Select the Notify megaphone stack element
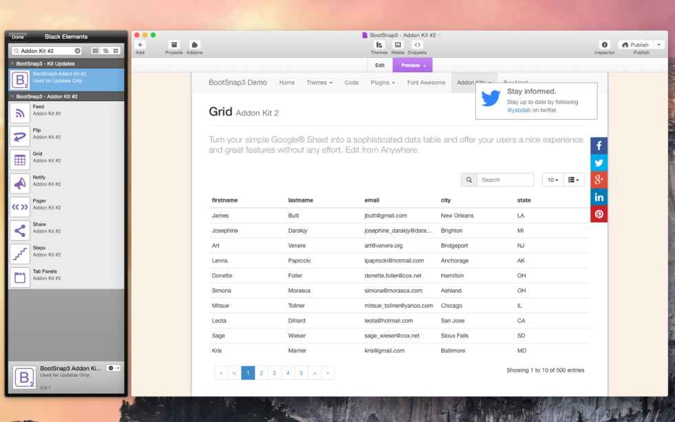675x422 pixels. (x=66, y=184)
